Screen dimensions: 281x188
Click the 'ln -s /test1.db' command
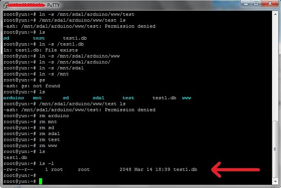pos(61,44)
